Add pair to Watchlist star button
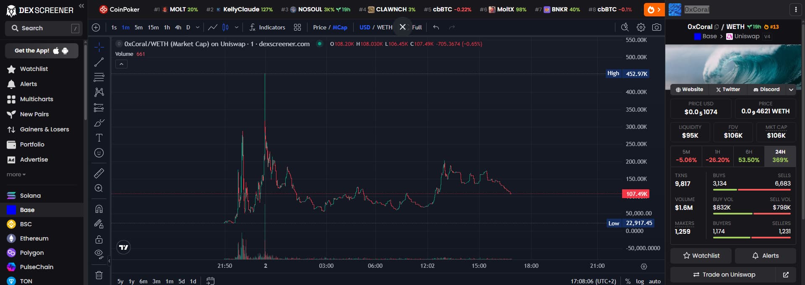The height and width of the screenshot is (285, 805). pos(701,256)
